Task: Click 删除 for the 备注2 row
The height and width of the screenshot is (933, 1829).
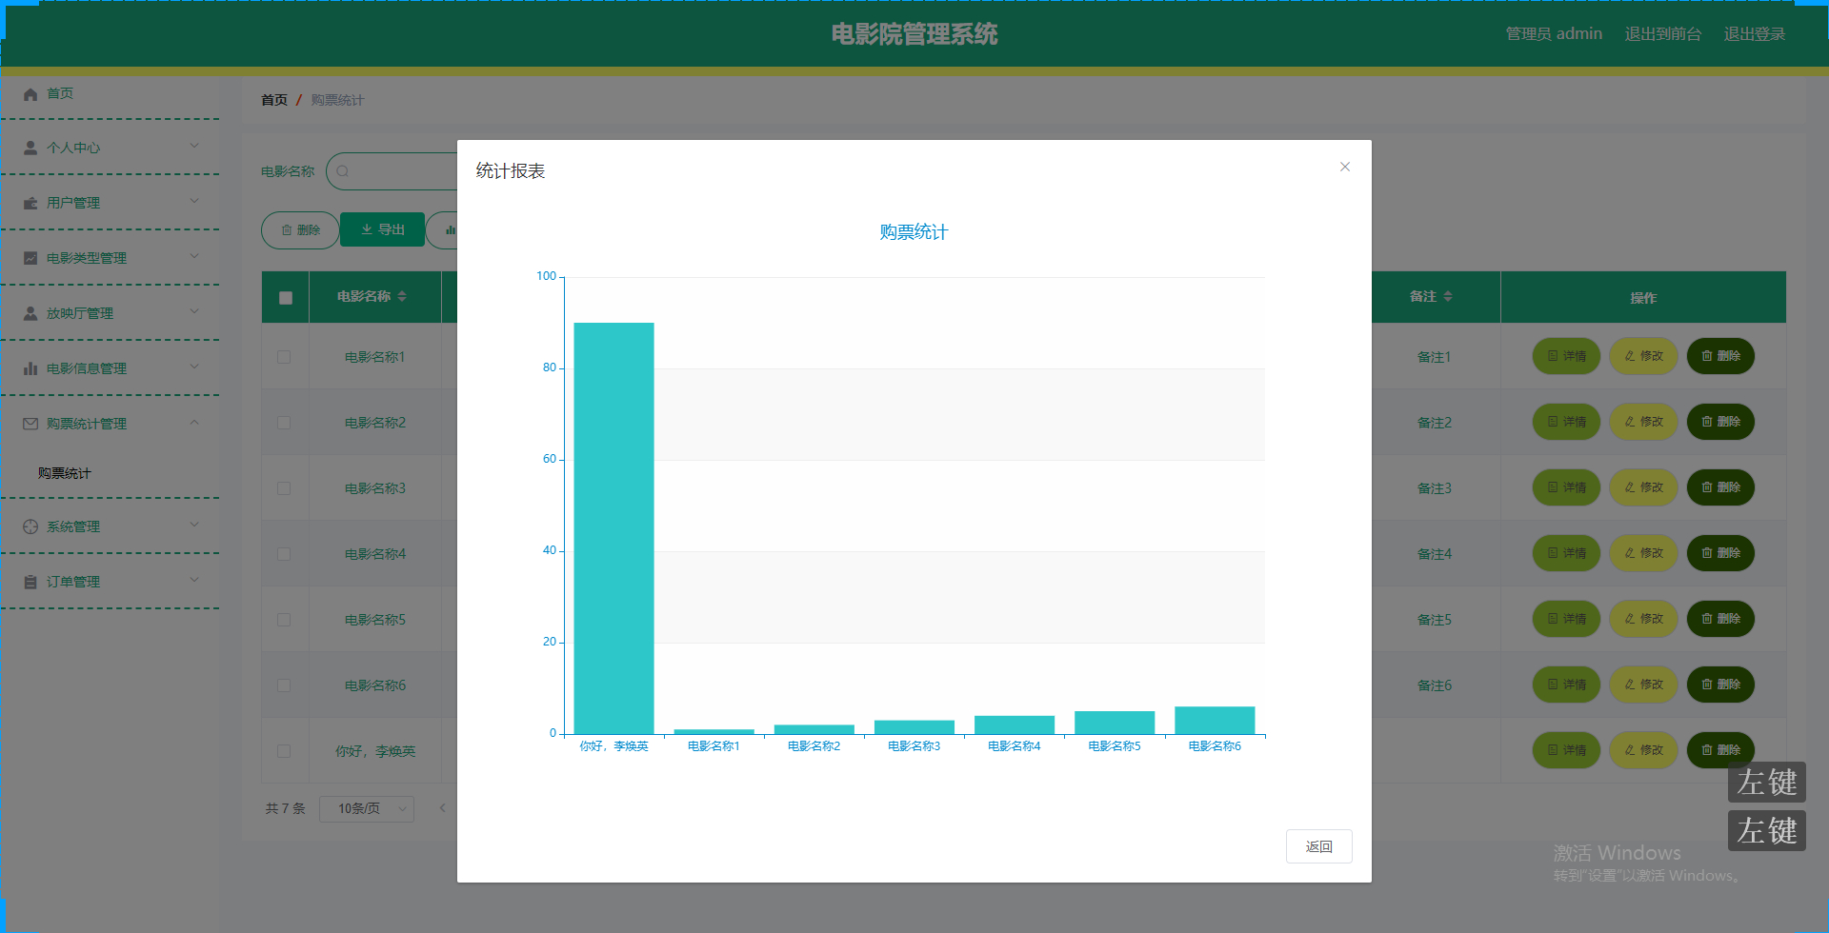Action: click(x=1720, y=422)
